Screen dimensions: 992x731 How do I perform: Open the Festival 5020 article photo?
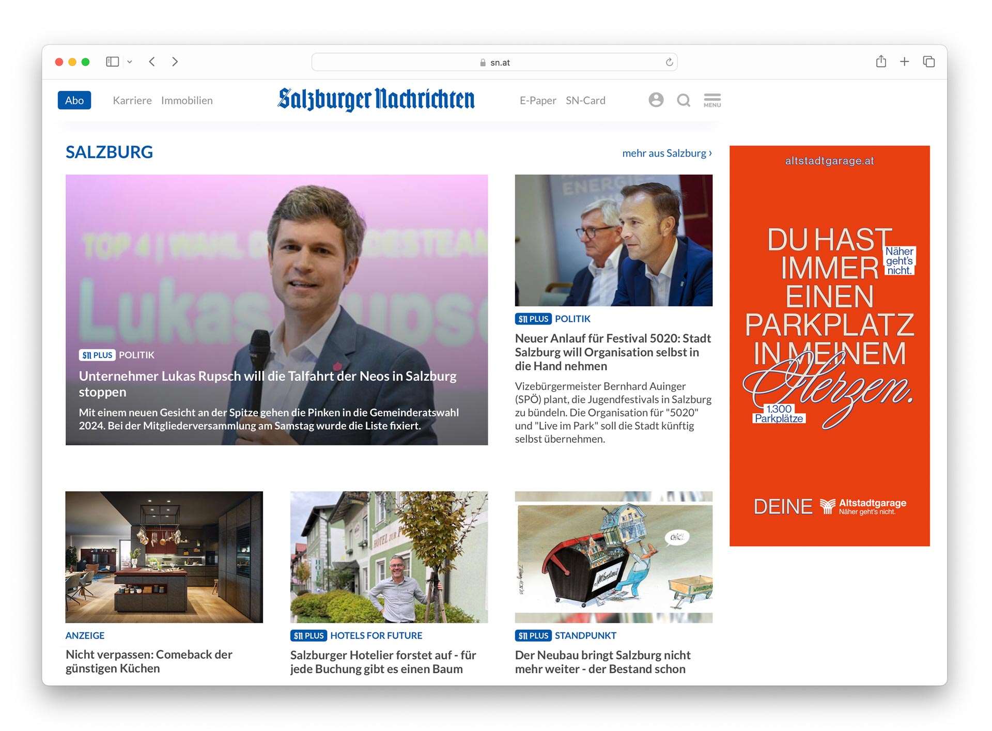pyautogui.click(x=613, y=240)
